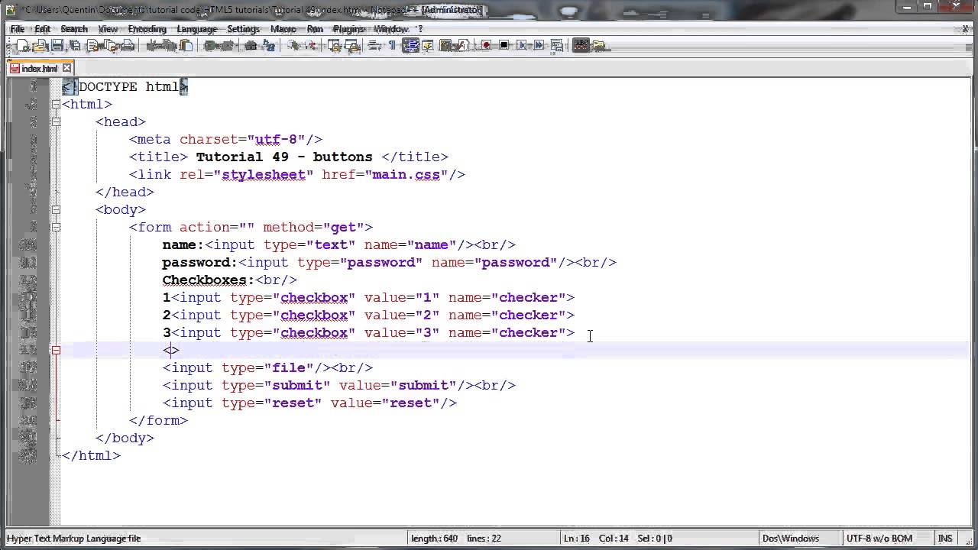Viewport: 978px width, 550px height.
Task: Select the index.html document tab
Action: coord(40,68)
